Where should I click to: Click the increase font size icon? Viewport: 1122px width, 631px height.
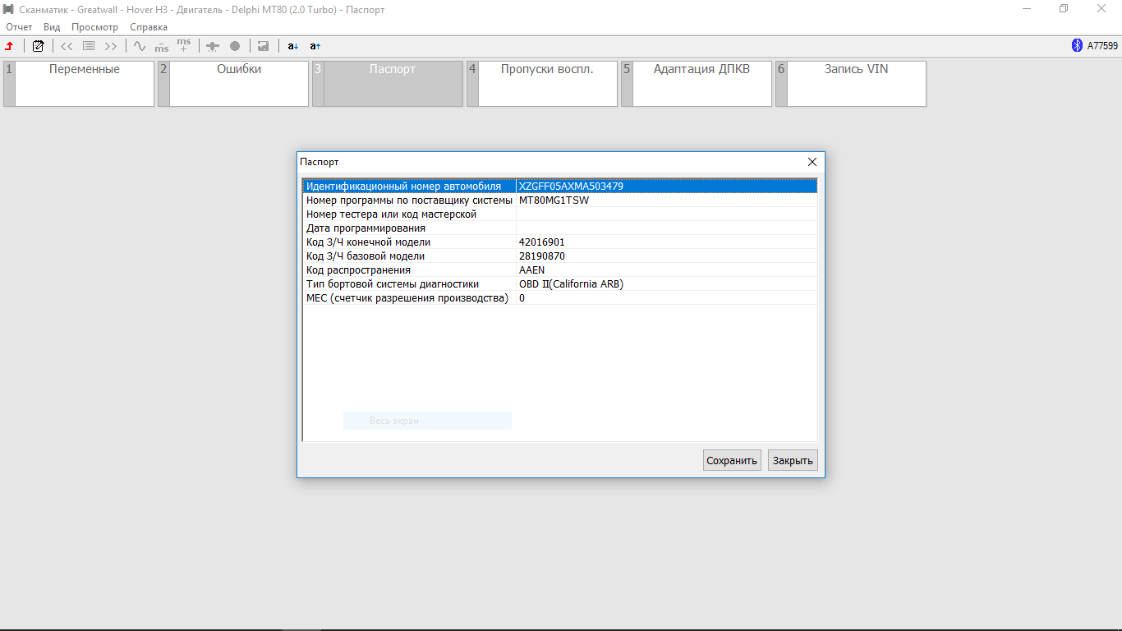[315, 46]
